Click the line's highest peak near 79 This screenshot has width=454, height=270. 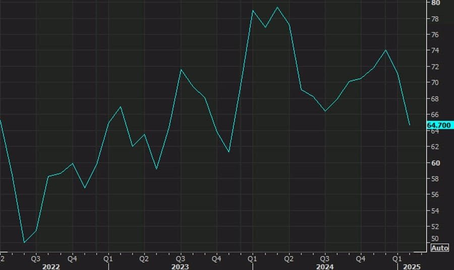277,7
